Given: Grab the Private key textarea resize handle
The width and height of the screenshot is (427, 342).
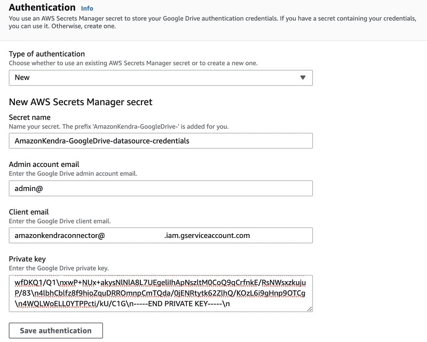Looking at the screenshot, I should pos(310,309).
